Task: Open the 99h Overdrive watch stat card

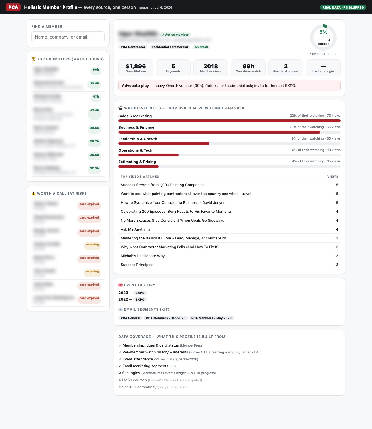Action: point(248,68)
